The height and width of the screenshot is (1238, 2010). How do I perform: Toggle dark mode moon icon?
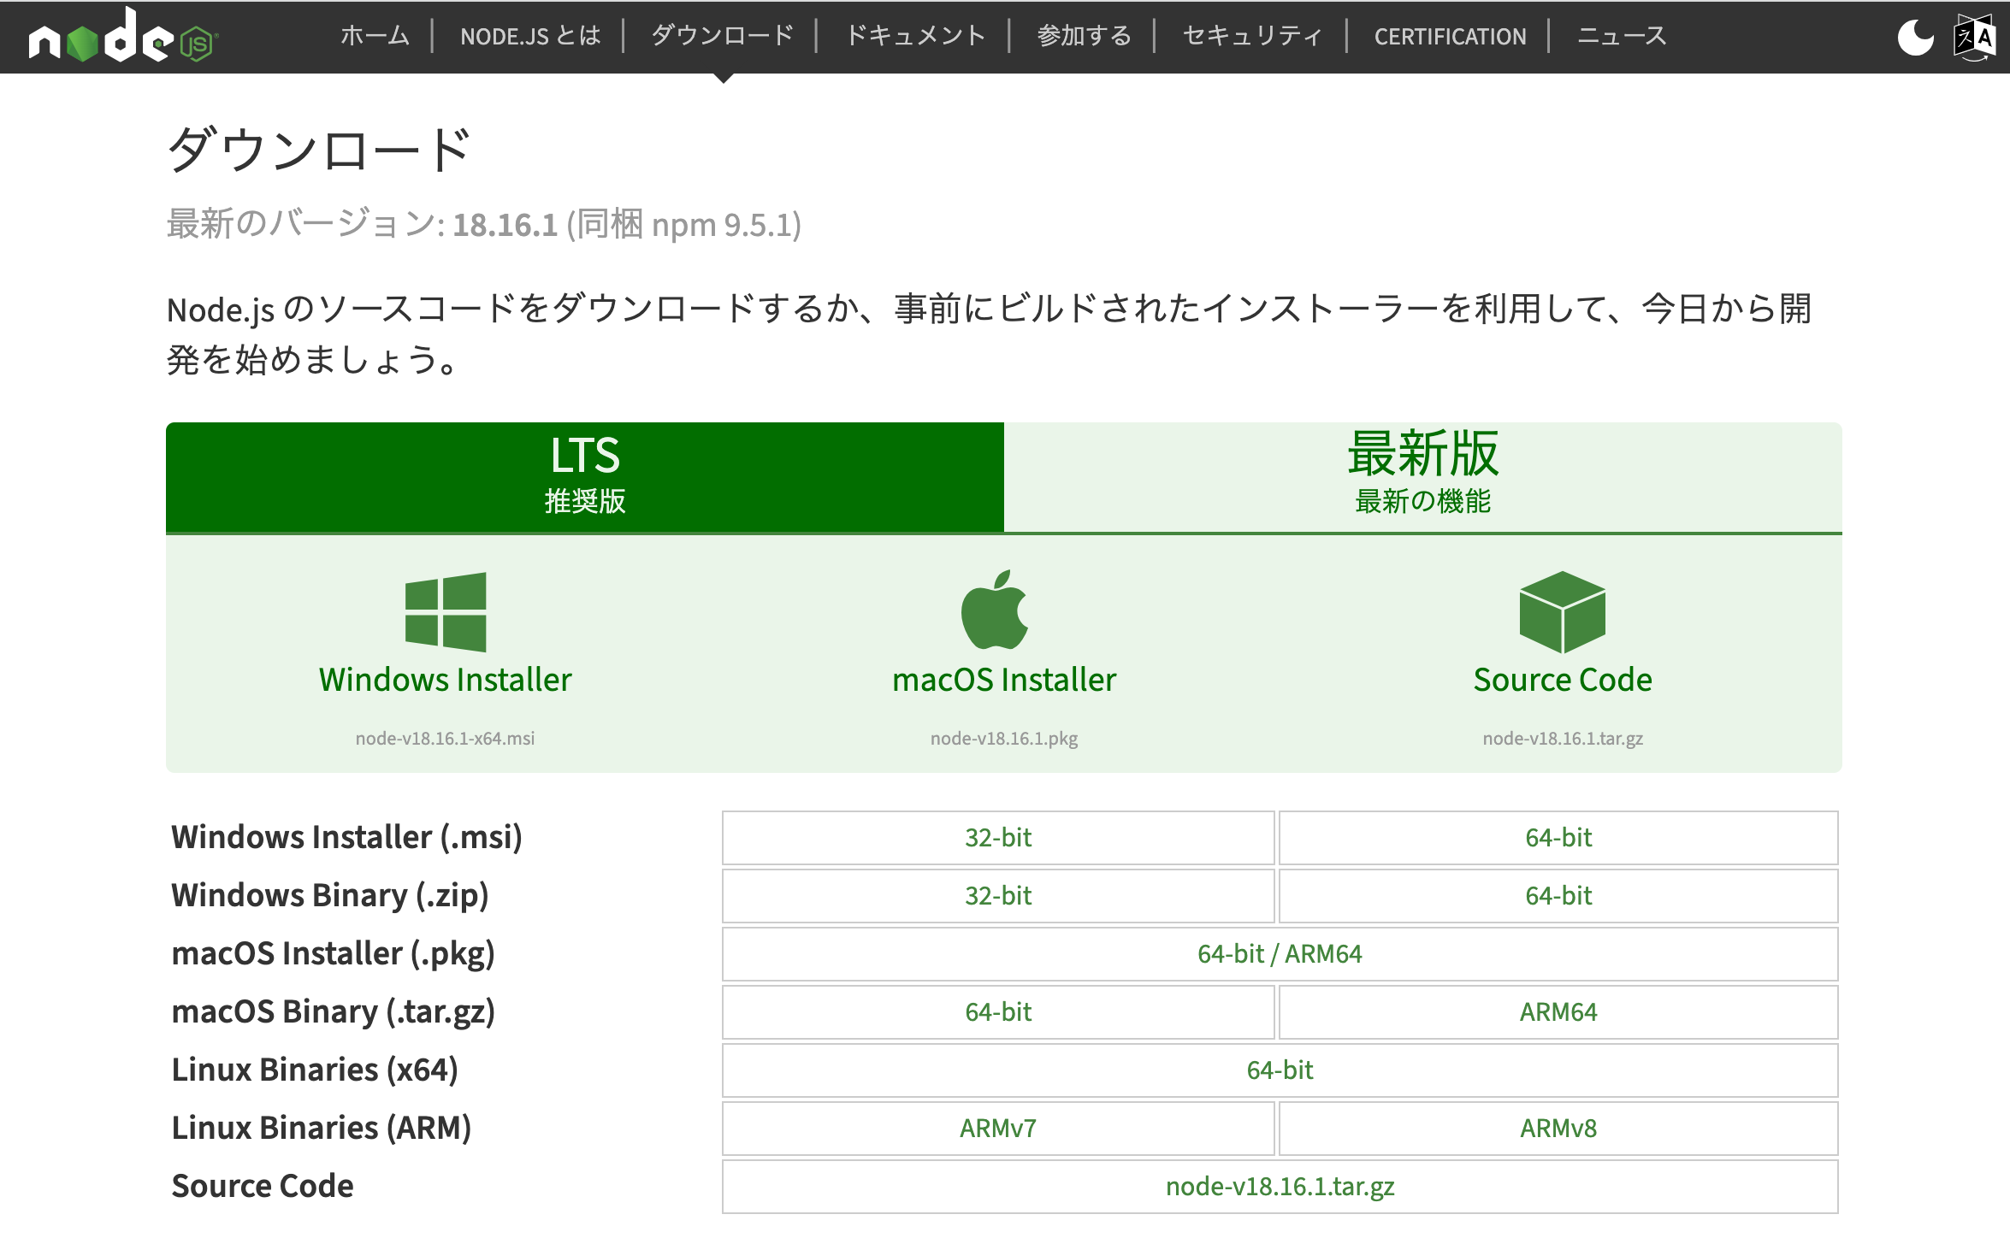pyautogui.click(x=1915, y=37)
